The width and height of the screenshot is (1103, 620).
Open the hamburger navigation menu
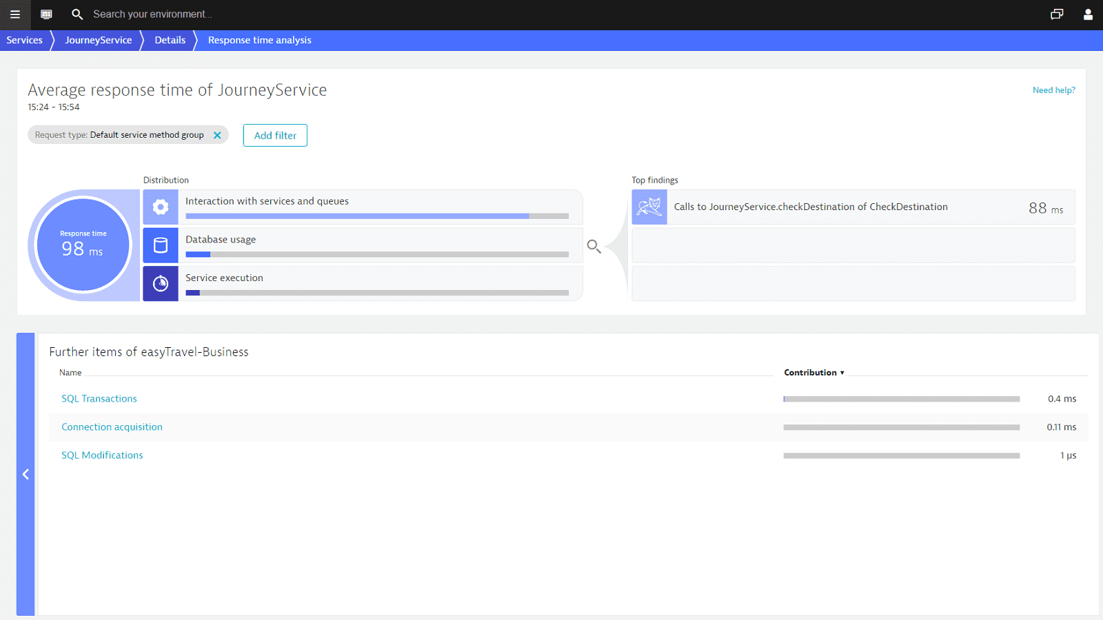[x=15, y=14]
